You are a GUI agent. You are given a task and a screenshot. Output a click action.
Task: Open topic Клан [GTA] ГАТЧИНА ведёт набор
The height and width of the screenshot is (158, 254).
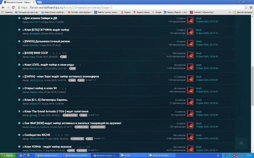tap(47, 30)
